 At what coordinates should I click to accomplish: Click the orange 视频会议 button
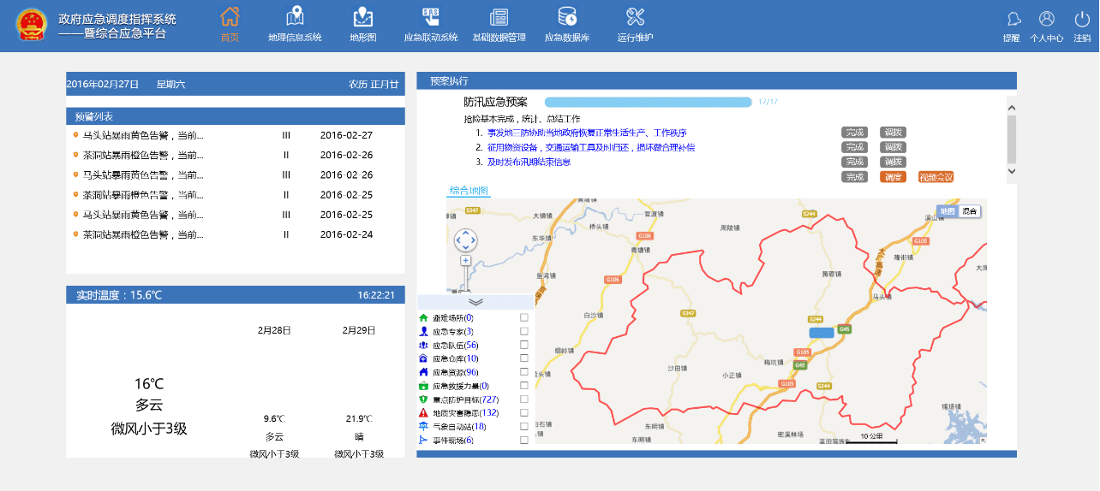click(x=936, y=177)
